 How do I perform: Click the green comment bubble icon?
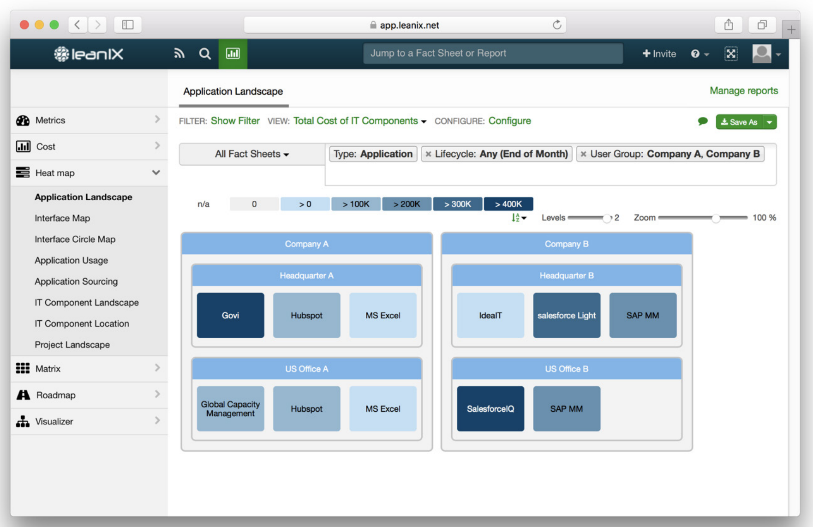[x=703, y=121]
